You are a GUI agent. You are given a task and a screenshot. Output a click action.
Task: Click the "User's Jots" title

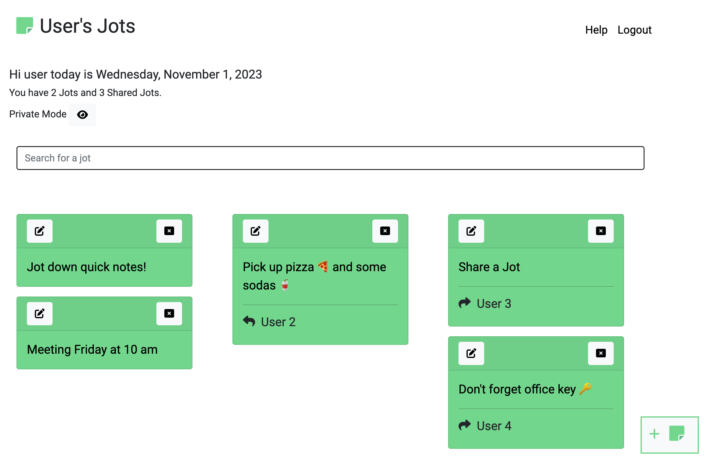point(88,26)
